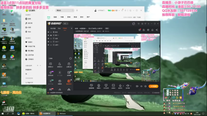Hide the 文本 1 source layer
The image size is (207, 116).
[48, 42]
